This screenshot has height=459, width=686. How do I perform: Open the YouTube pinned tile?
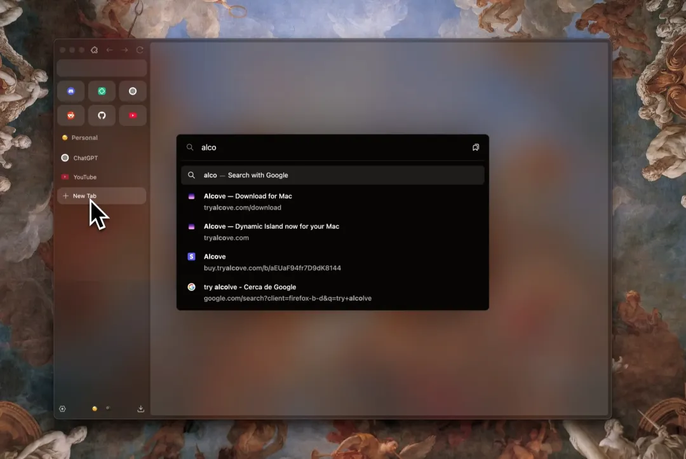[133, 116]
